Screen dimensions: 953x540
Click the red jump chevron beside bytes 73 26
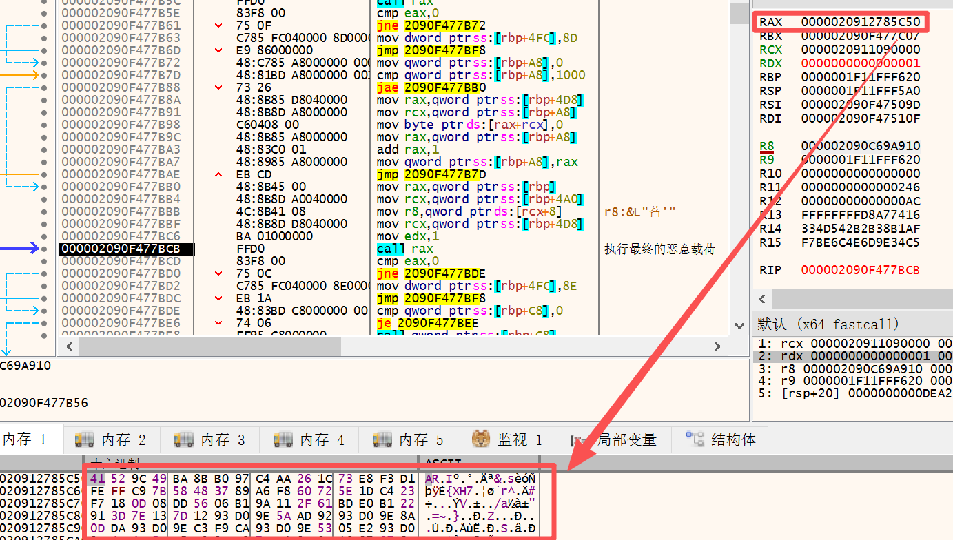coord(219,87)
